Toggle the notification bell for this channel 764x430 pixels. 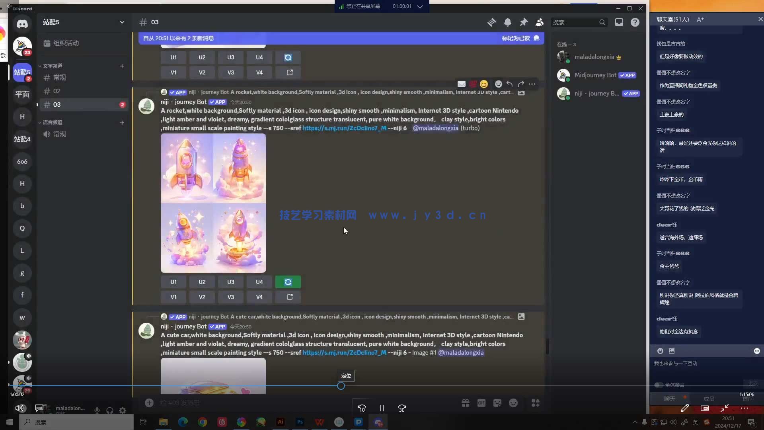point(508,22)
